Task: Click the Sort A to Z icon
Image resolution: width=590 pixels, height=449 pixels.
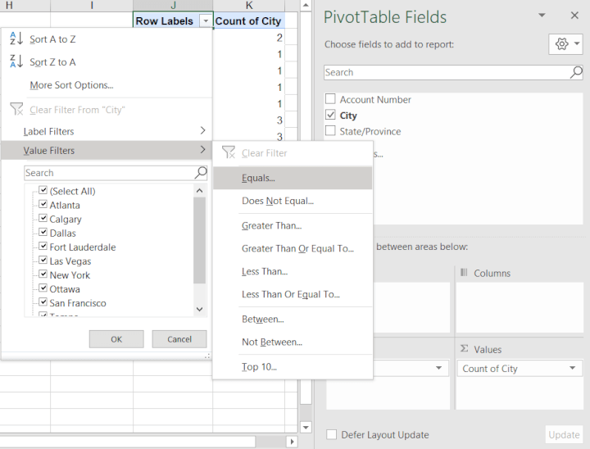Action: pyautogui.click(x=16, y=39)
